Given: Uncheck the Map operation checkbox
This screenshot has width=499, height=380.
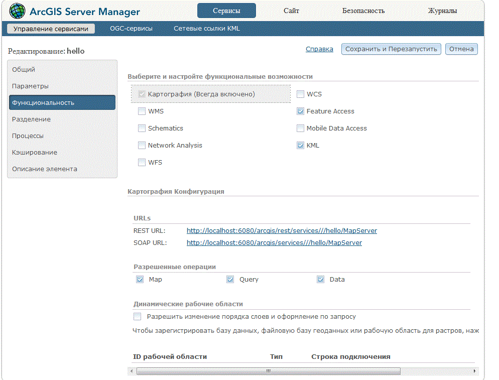Looking at the screenshot, I should (x=140, y=280).
